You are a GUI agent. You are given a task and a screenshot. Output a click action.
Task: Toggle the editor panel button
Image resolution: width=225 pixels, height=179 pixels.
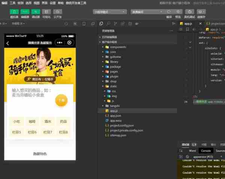25,12
